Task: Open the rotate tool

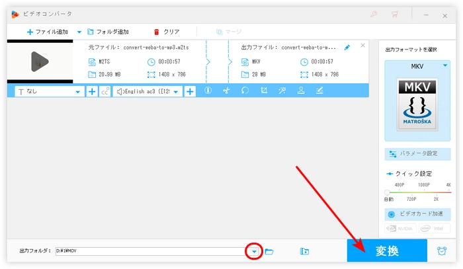Action: (x=245, y=91)
